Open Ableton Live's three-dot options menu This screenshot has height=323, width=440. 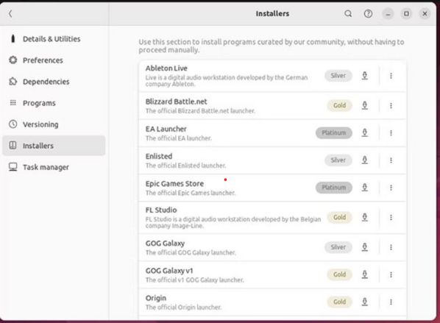391,76
